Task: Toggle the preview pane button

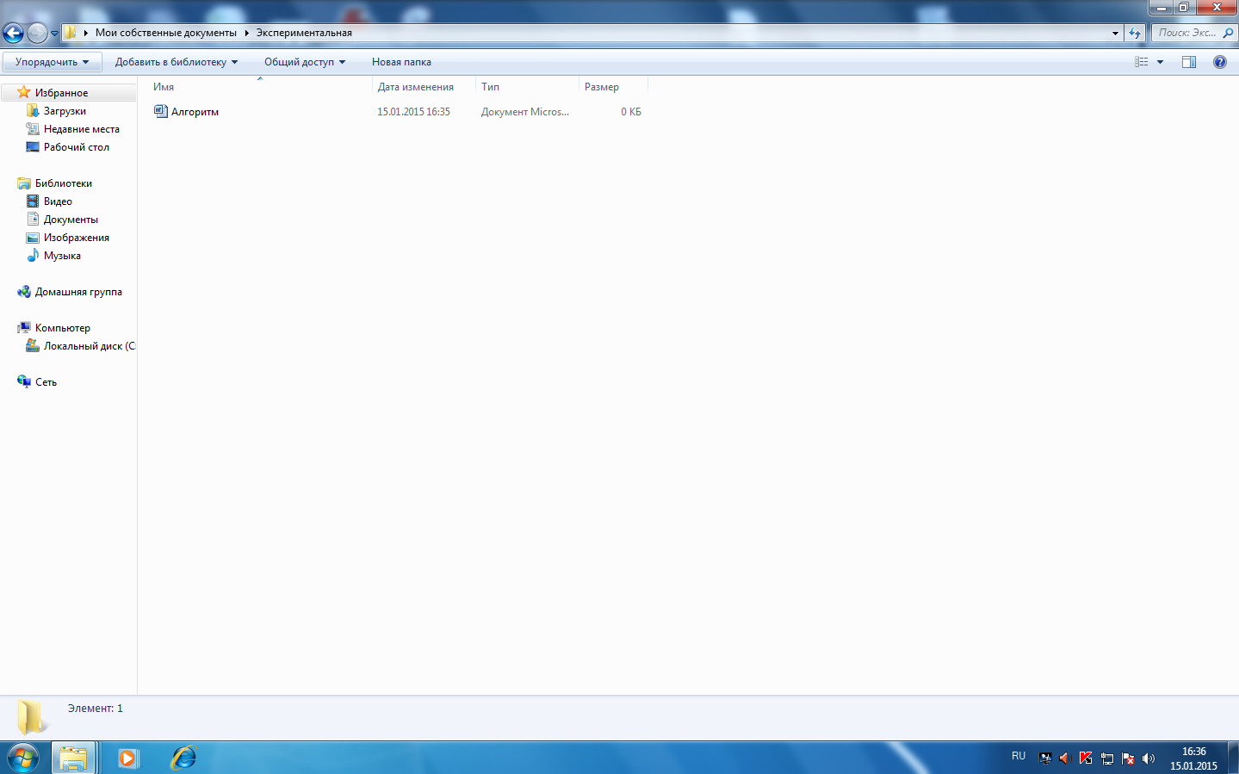Action: pyautogui.click(x=1189, y=62)
